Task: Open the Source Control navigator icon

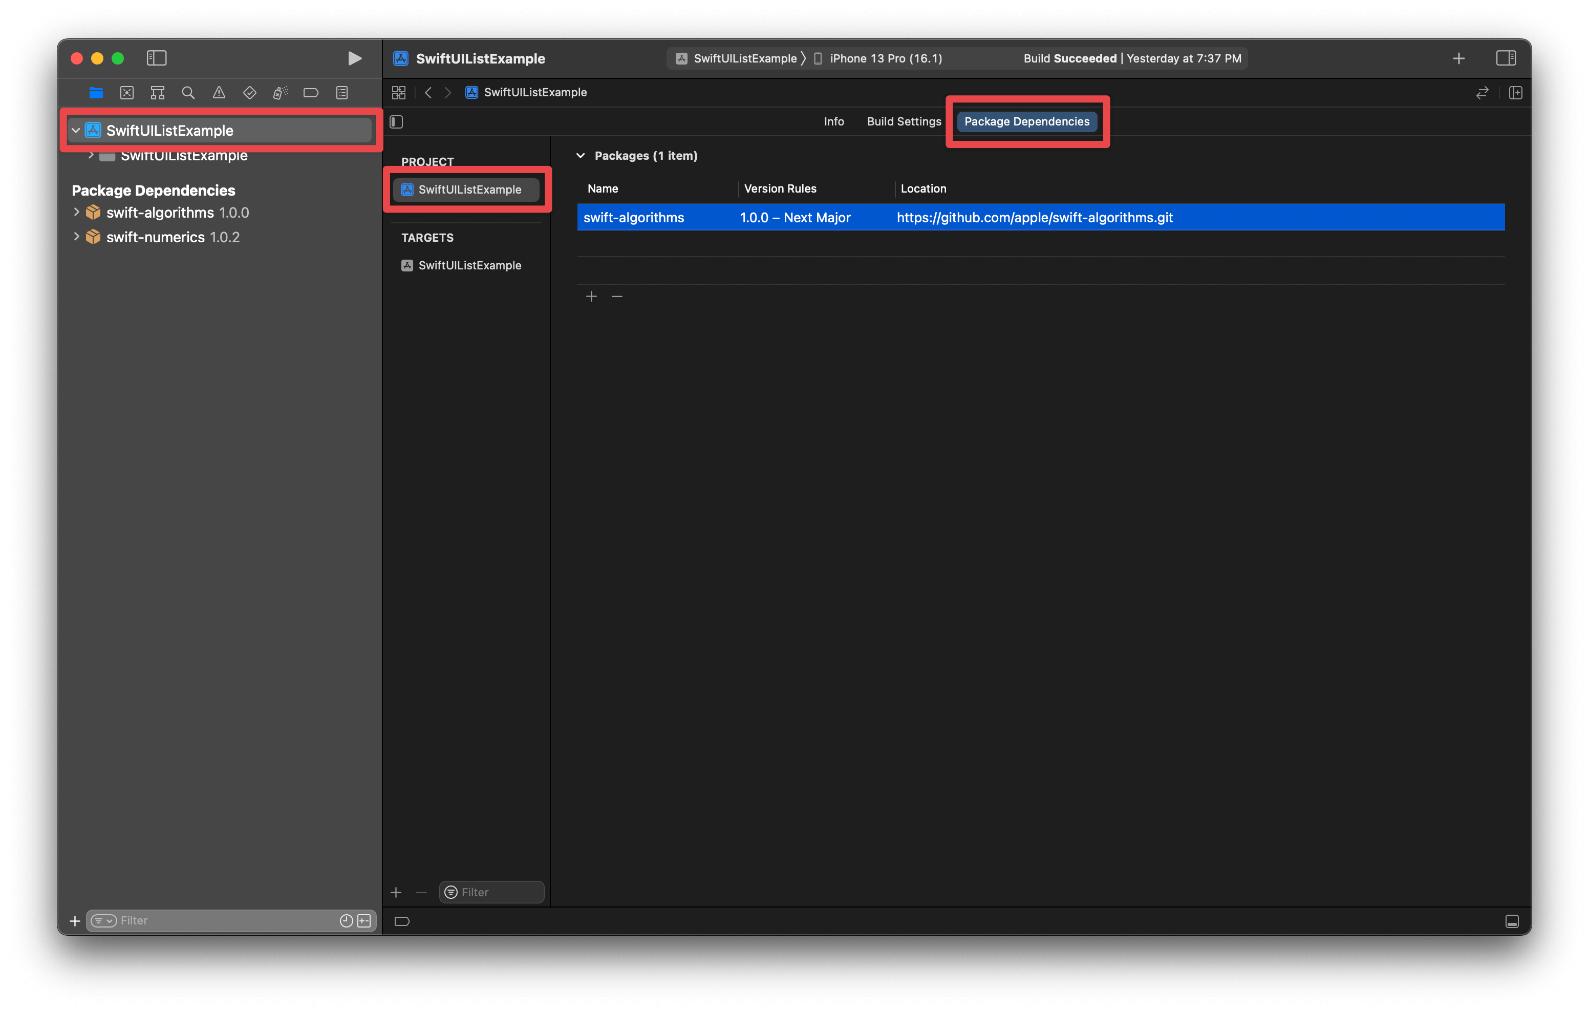Action: coord(126,93)
